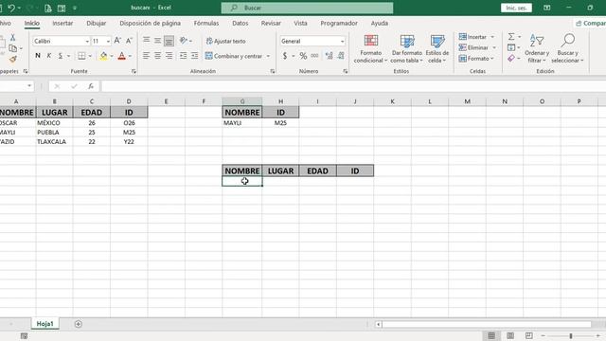The width and height of the screenshot is (606, 341).
Task: Open the Calibri font name dropdown
Action: point(87,41)
